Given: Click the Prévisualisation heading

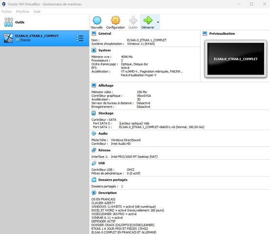Looking at the screenshot, I should (x=222, y=34).
